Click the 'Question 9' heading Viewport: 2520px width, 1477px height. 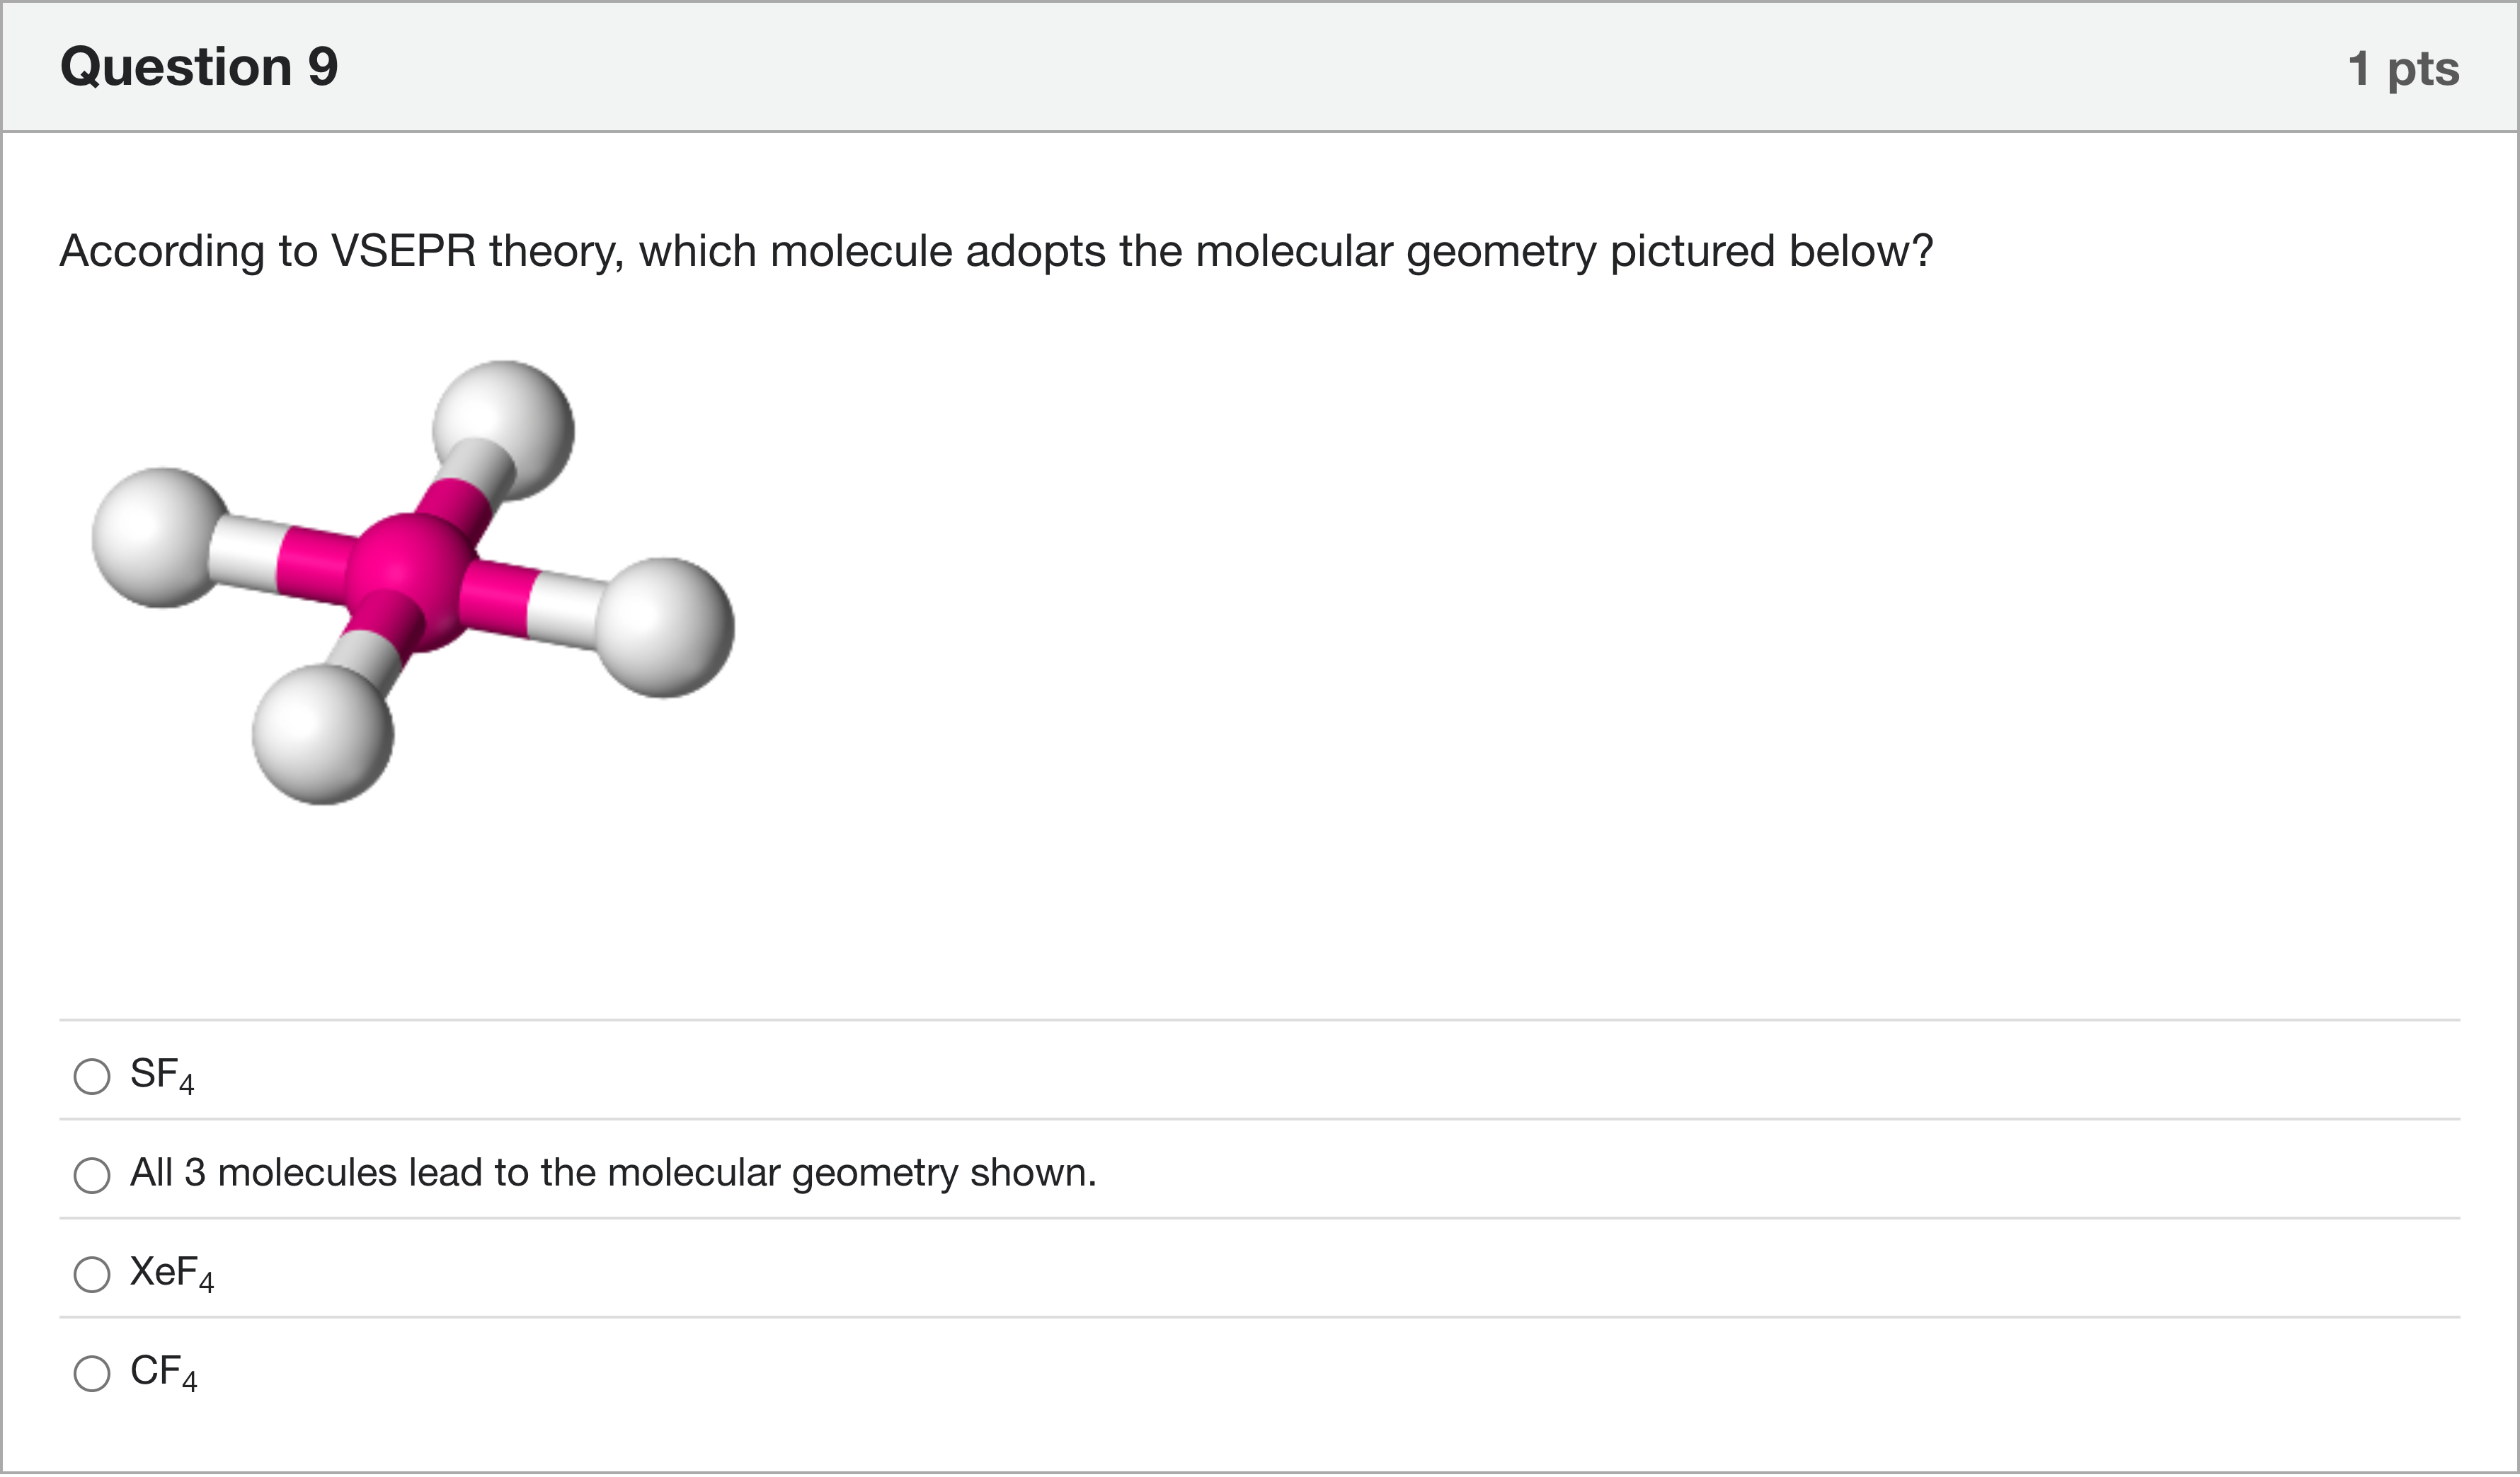coord(199,67)
